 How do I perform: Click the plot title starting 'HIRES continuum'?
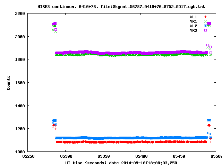click(121, 7)
